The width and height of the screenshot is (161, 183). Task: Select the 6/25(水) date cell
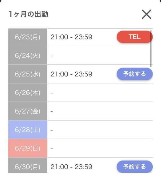pyautogui.click(x=28, y=74)
